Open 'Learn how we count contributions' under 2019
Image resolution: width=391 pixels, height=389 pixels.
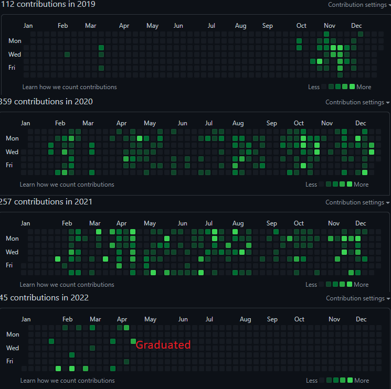(x=70, y=87)
